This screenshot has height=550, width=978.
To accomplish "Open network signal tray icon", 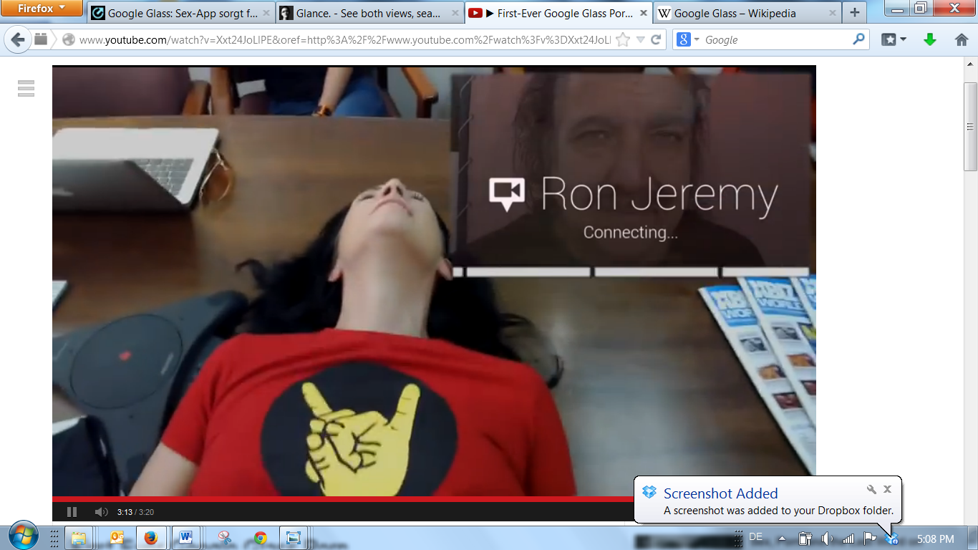I will point(848,539).
